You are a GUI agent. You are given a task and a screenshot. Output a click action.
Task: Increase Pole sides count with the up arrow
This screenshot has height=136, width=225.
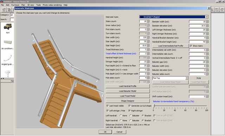click(x=148, y=77)
